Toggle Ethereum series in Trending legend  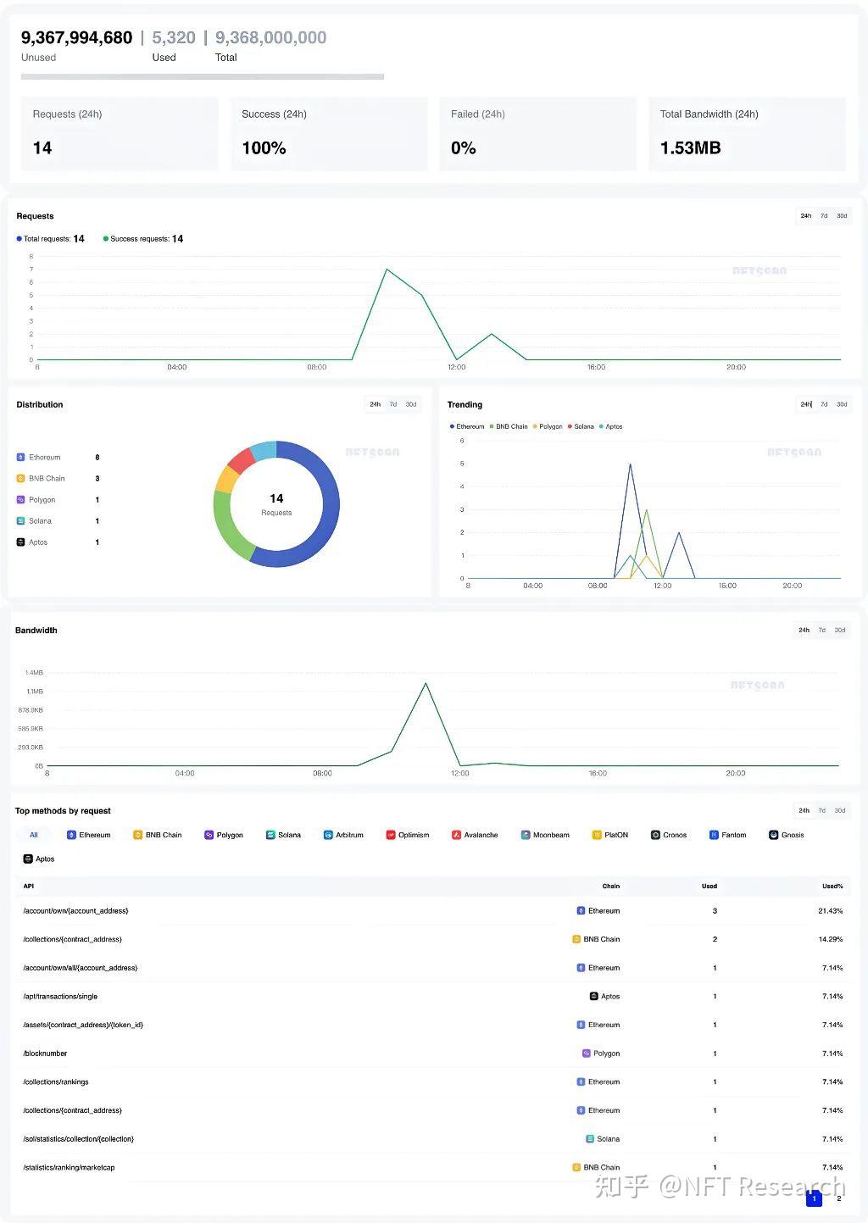[467, 426]
